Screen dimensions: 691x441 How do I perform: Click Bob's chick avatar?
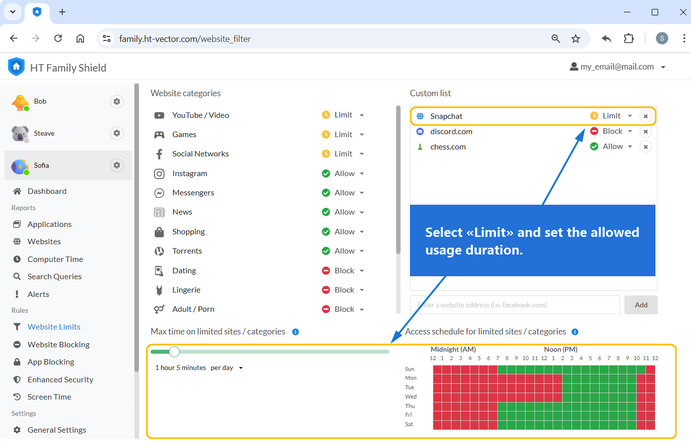coord(20,102)
